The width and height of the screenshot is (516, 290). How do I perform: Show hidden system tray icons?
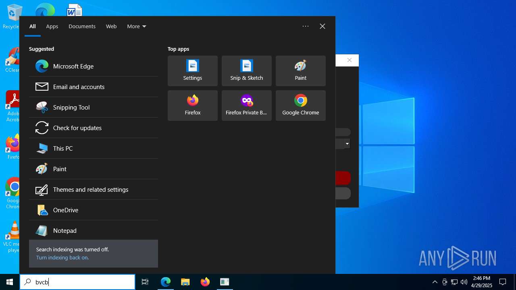[x=435, y=282]
